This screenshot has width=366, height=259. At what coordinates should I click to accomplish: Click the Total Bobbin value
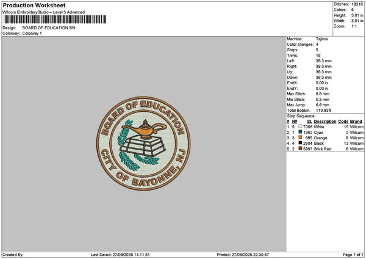click(323, 111)
